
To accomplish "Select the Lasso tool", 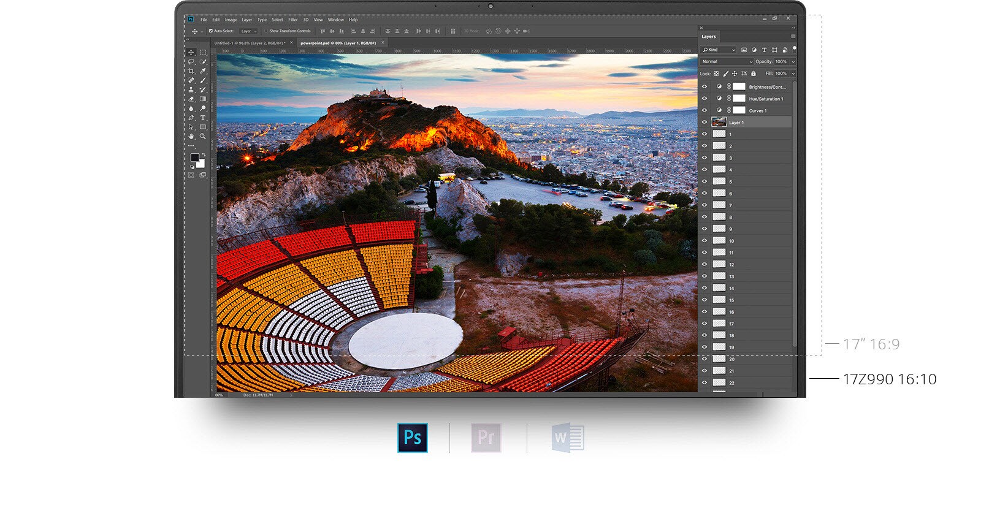I will (x=191, y=61).
